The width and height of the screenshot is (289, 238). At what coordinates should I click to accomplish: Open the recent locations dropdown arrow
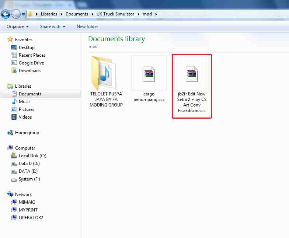pos(24,14)
